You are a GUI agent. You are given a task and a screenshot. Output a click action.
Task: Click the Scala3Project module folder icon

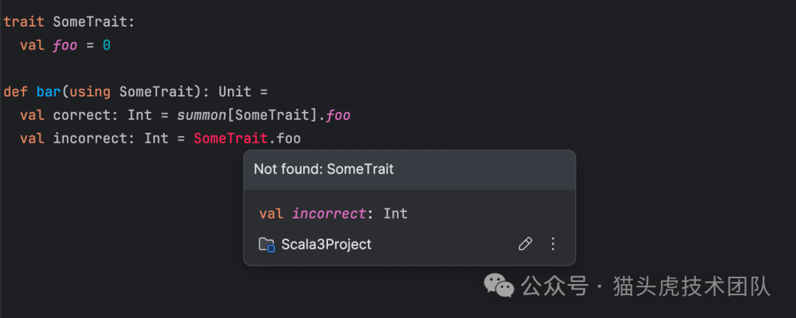[267, 244]
